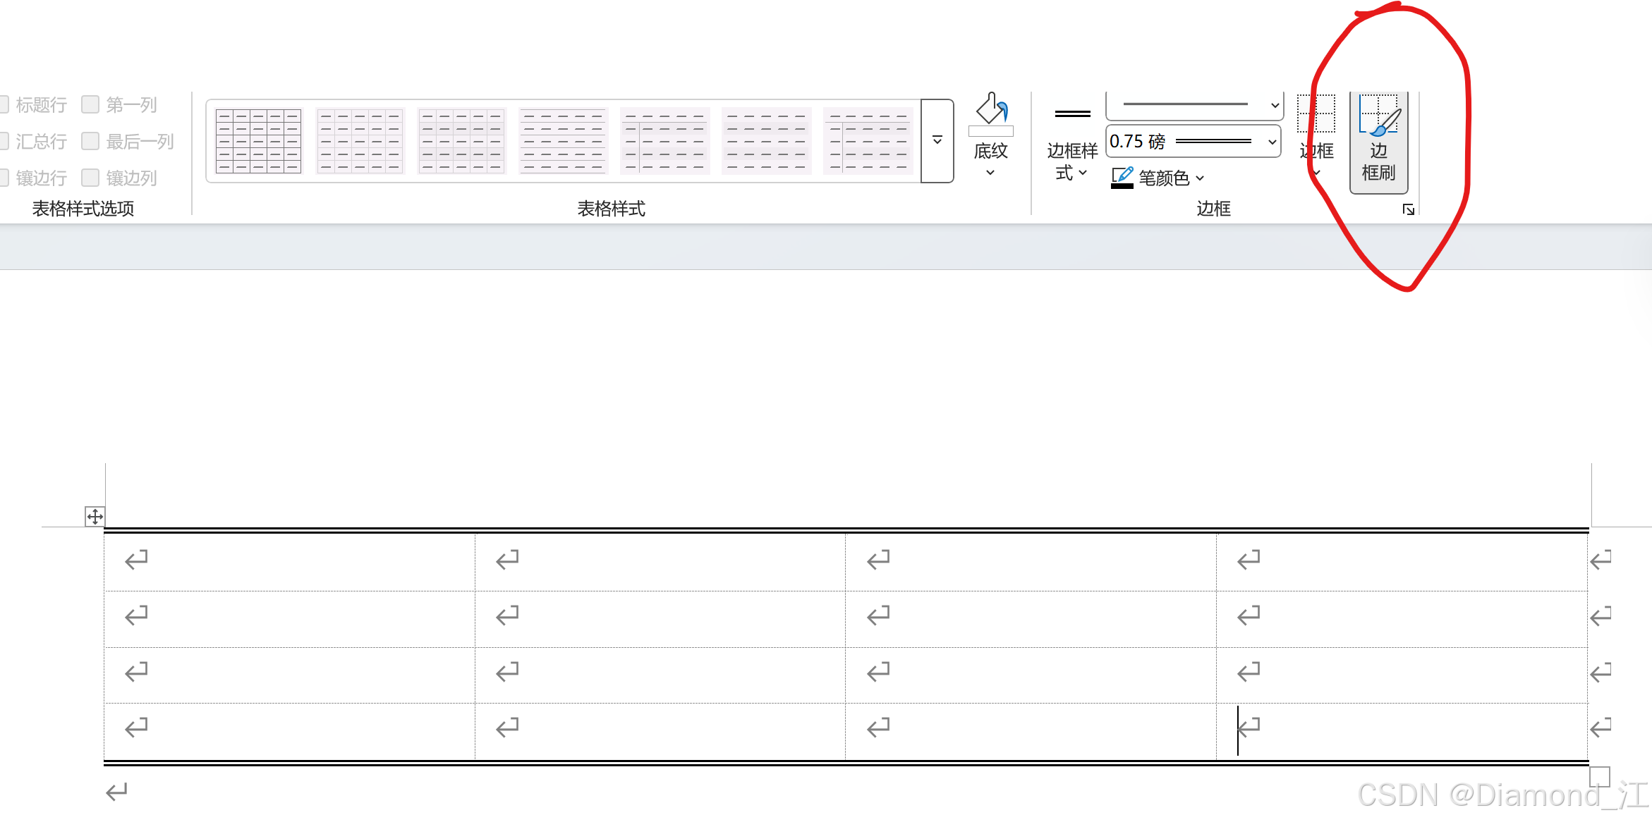Click the table move handle icon
This screenshot has height=822, width=1652.
pyautogui.click(x=95, y=517)
